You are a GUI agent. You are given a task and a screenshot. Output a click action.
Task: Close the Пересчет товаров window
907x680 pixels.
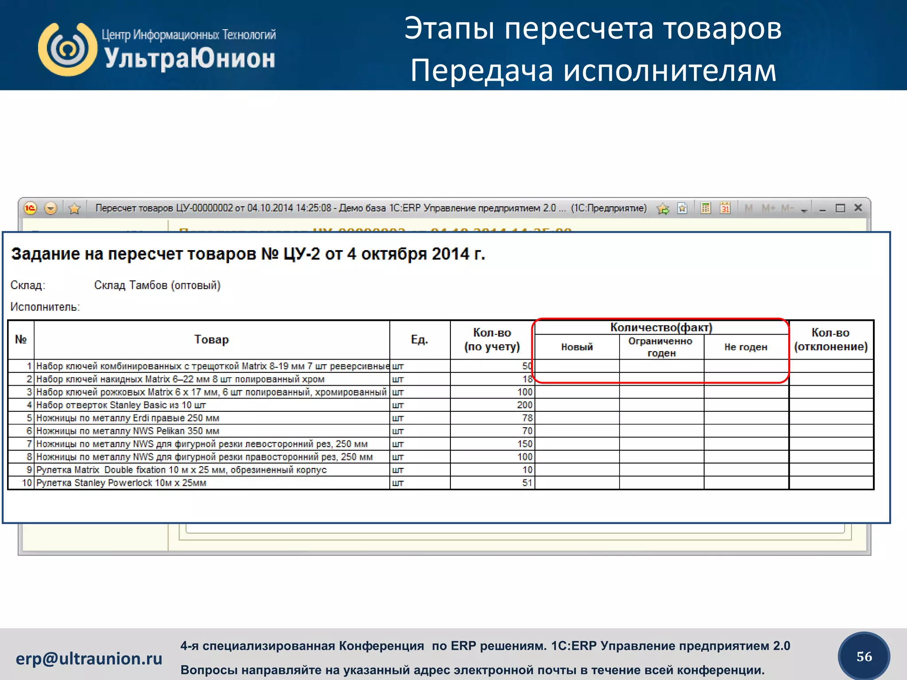[858, 208]
